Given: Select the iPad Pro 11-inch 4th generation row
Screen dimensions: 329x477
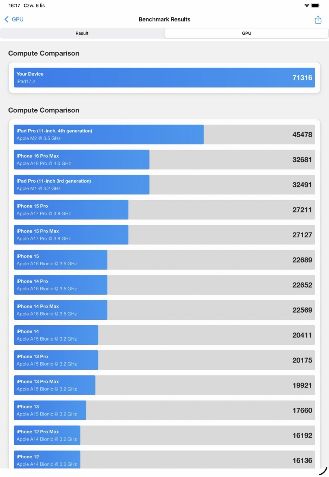Looking at the screenshot, I should pos(164,135).
